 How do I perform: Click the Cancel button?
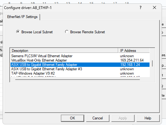click(x=98, y=118)
